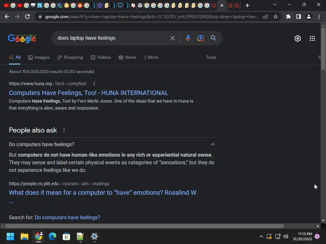Image resolution: width=326 pixels, height=244 pixels.
Task: Open the huna.org URL breadcrumb
Action: tap(48, 84)
